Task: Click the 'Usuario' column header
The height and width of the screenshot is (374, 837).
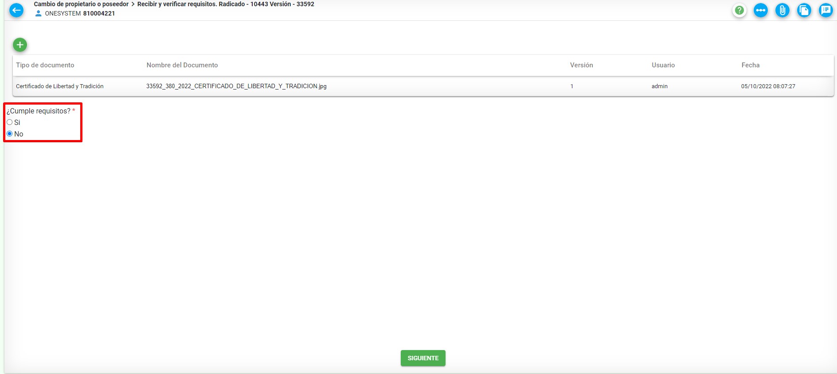Action: [663, 65]
